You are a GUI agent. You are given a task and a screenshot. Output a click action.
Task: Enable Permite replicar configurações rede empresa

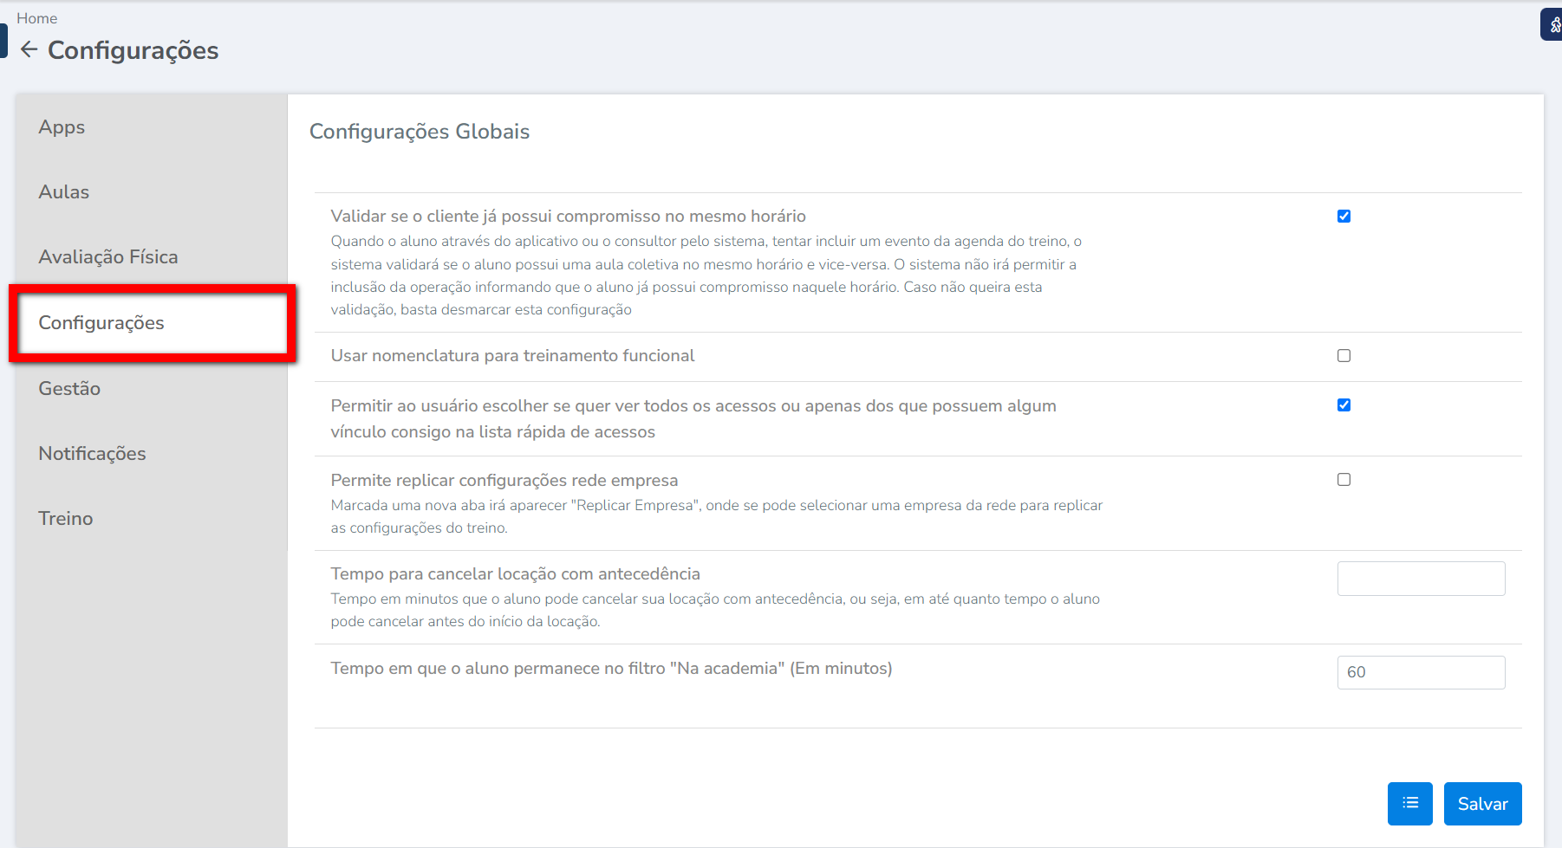(1344, 480)
